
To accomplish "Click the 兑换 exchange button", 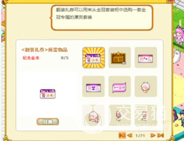I will click(x=48, y=122).
